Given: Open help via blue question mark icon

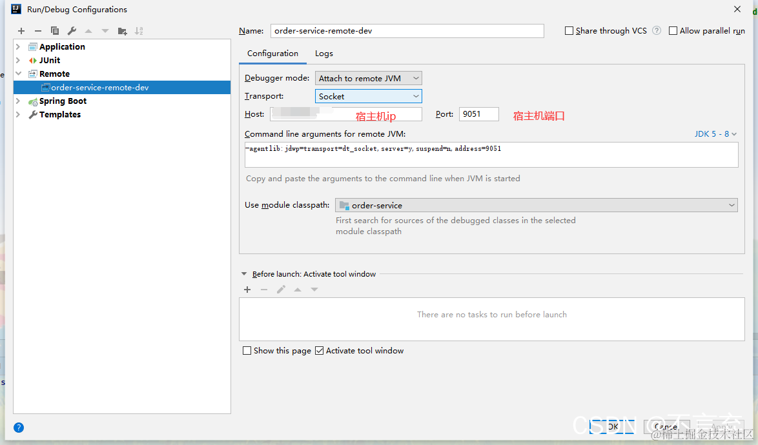Looking at the screenshot, I should 19,428.
